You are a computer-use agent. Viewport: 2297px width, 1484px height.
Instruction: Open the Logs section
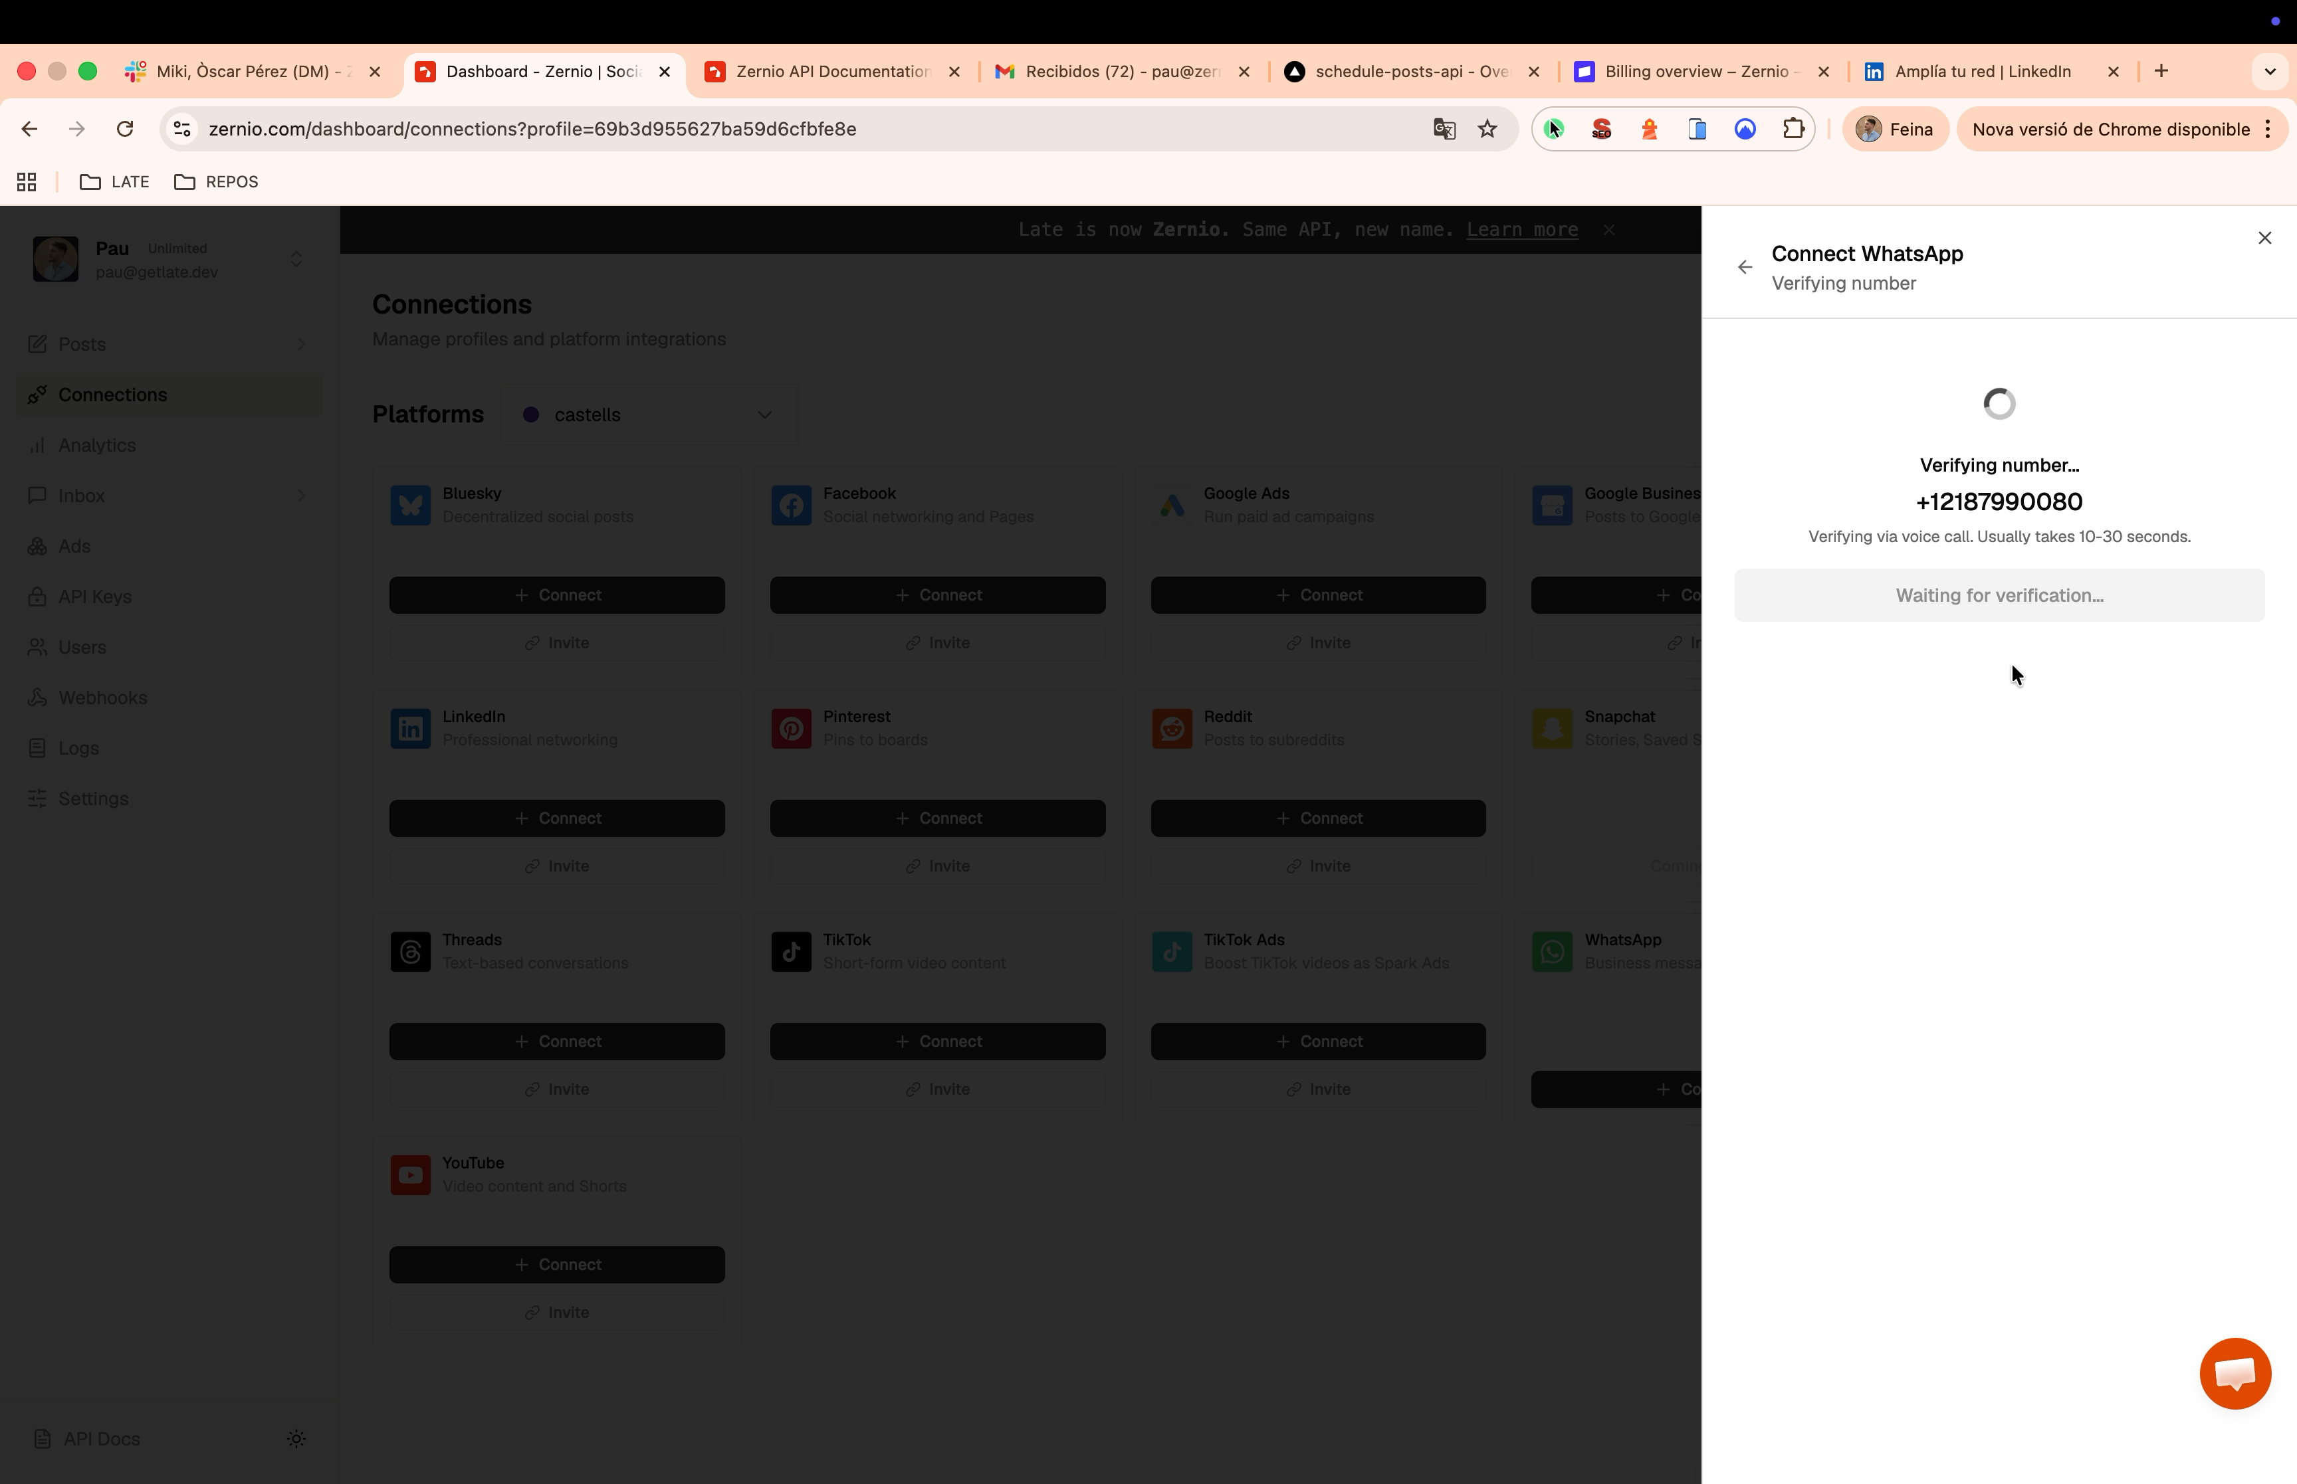click(77, 747)
